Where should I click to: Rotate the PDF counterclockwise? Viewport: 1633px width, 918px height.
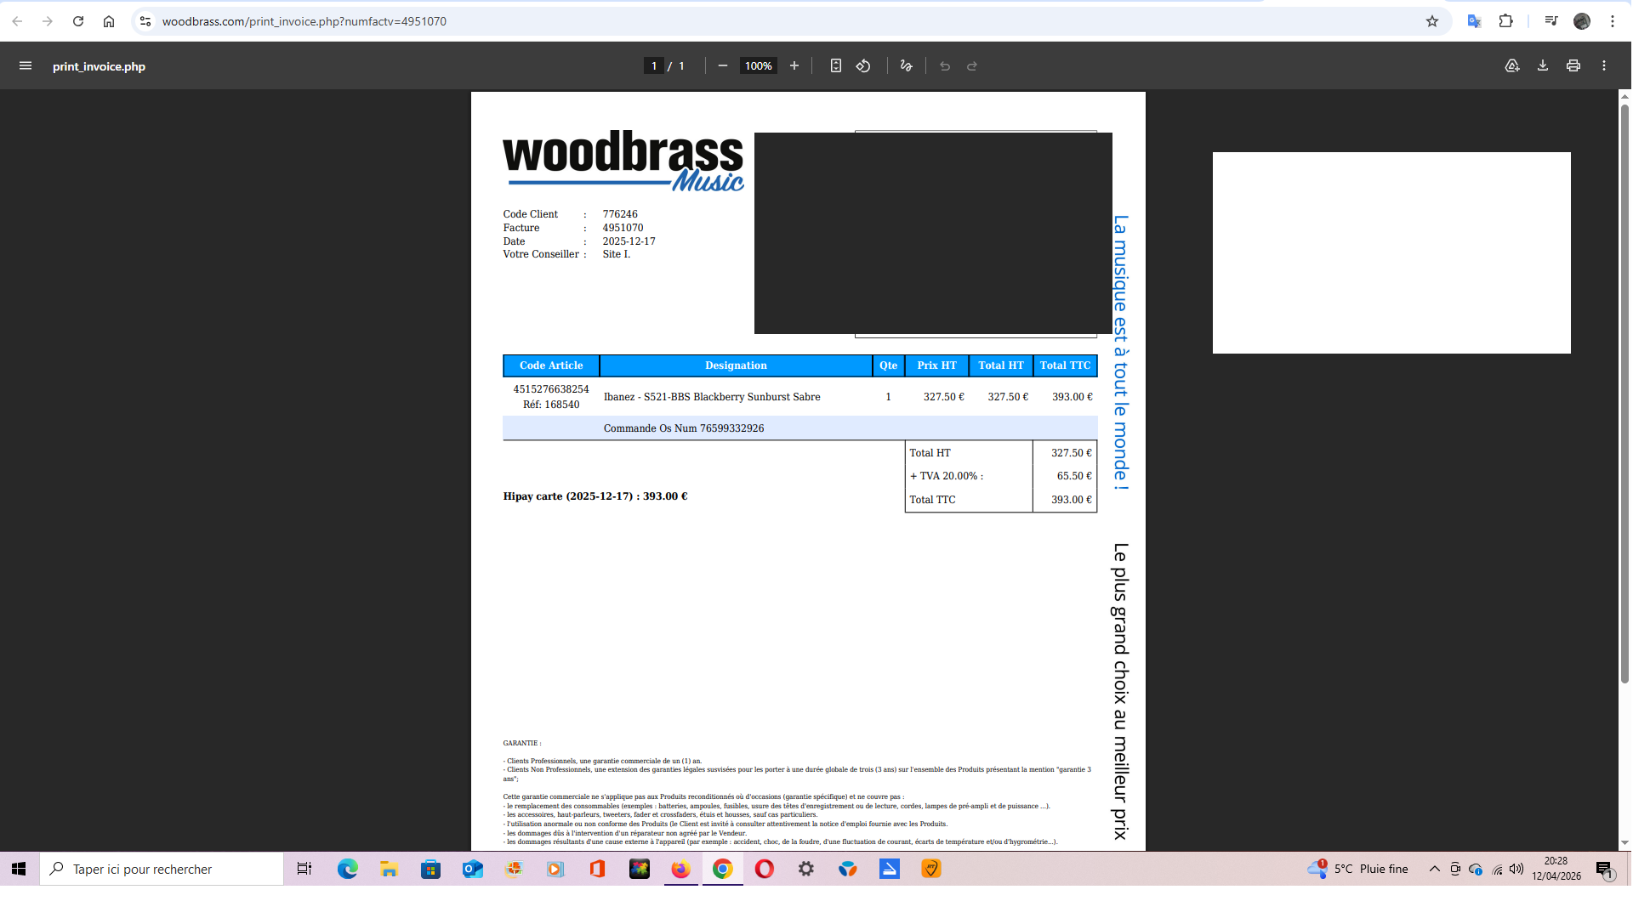tap(863, 65)
